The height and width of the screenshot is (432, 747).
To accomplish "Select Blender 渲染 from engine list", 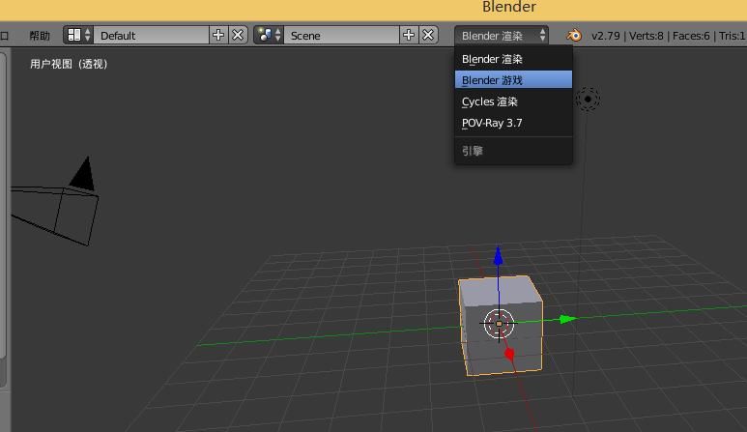I will point(513,60).
